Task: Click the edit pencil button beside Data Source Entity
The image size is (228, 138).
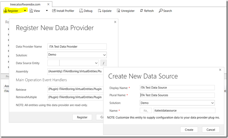Action: (103, 63)
